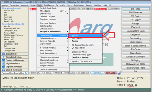Click the Digital Collection rupee icon
Viewport: 152px width, 92px height.
point(3,57)
